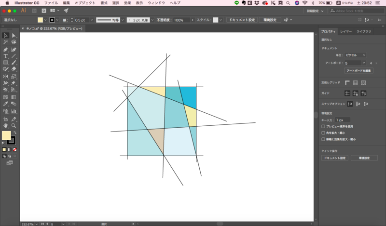Select the Selection tool
This screenshot has width=386, height=226.
[5, 36]
